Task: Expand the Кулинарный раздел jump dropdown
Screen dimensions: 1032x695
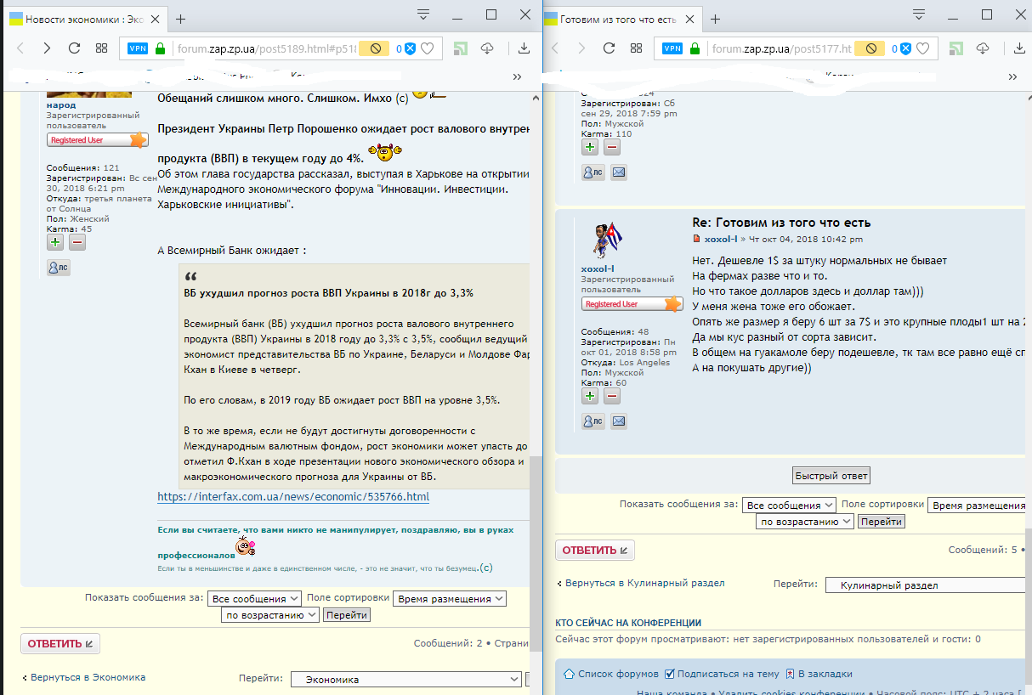Action: (927, 585)
